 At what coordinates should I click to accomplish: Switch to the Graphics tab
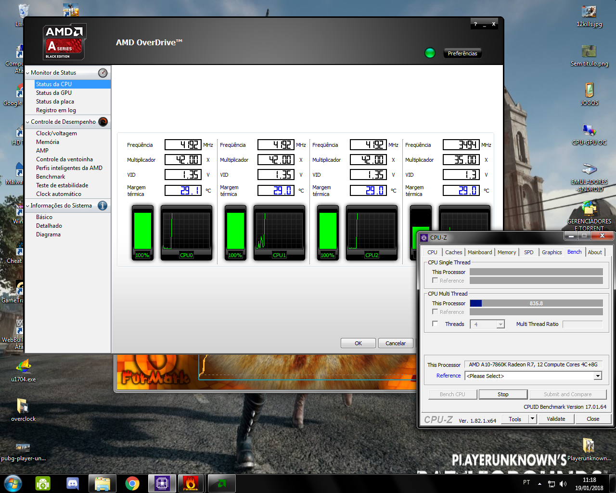(x=552, y=252)
